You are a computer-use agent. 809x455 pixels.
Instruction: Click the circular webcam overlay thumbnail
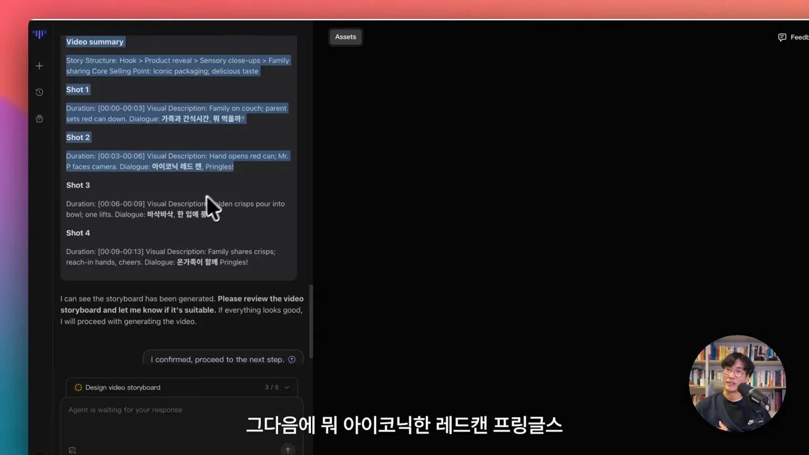(x=738, y=382)
